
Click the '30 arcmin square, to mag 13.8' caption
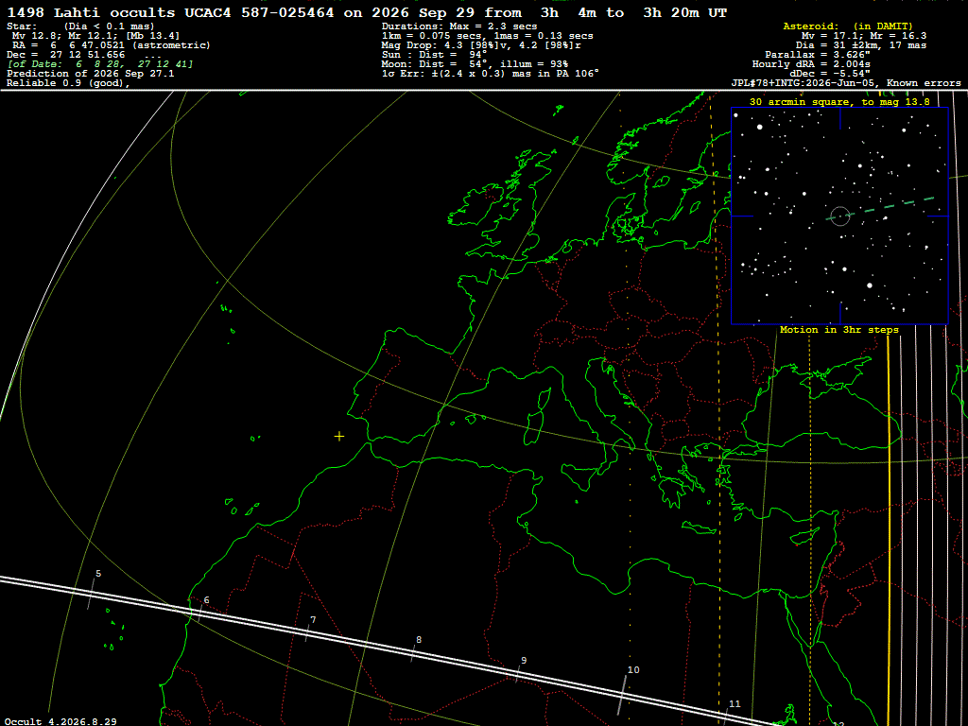point(839,102)
